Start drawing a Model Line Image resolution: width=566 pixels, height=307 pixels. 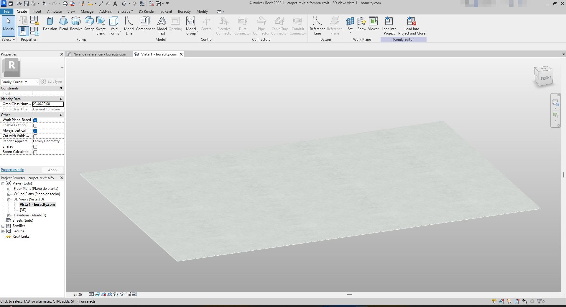129,26
